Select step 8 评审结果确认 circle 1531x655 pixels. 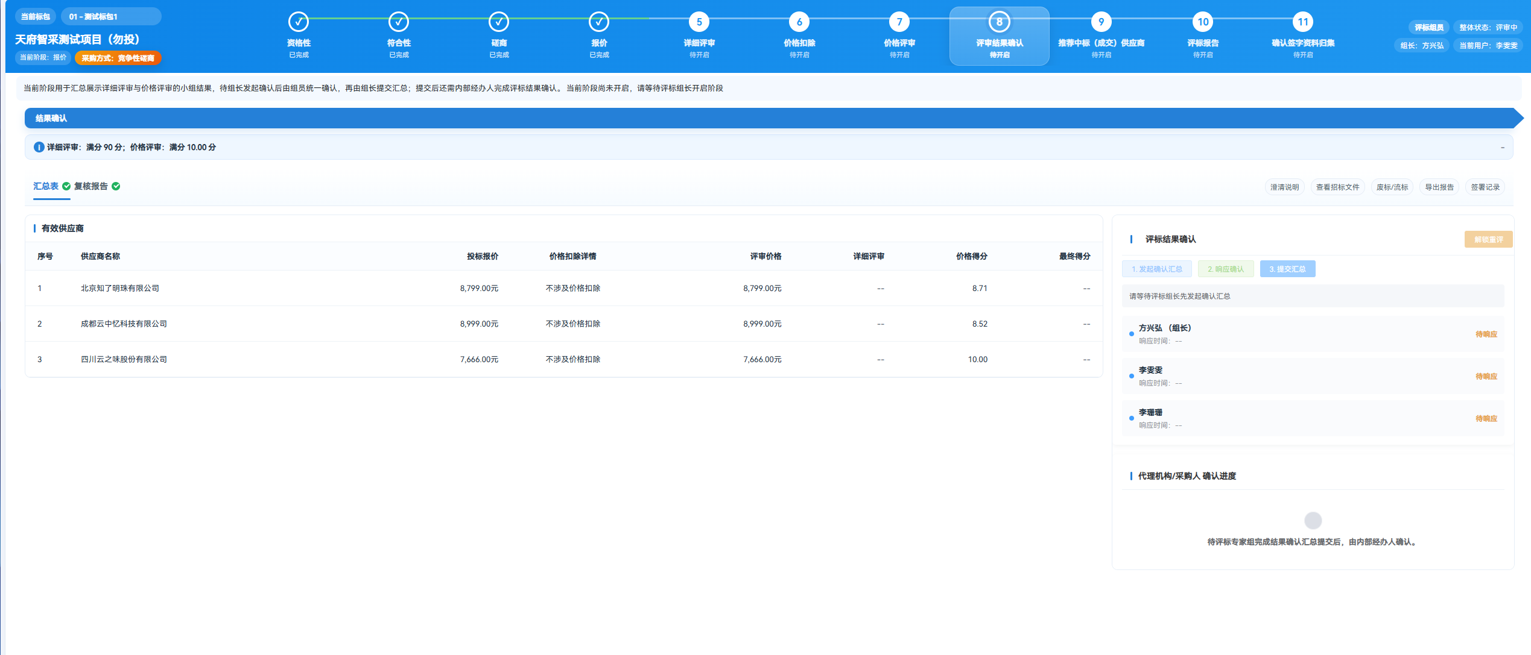[x=1000, y=22]
